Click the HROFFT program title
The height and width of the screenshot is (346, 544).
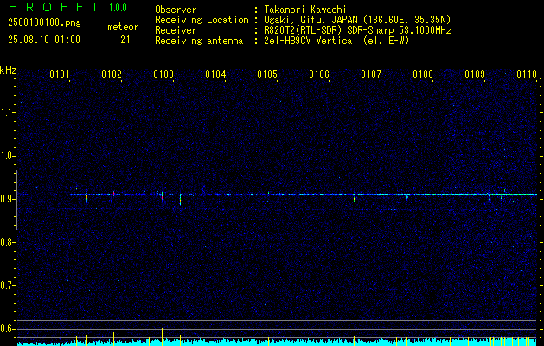(x=54, y=7)
